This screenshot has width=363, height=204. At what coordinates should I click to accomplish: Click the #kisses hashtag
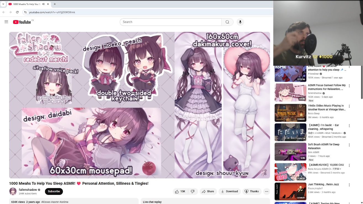point(46,202)
